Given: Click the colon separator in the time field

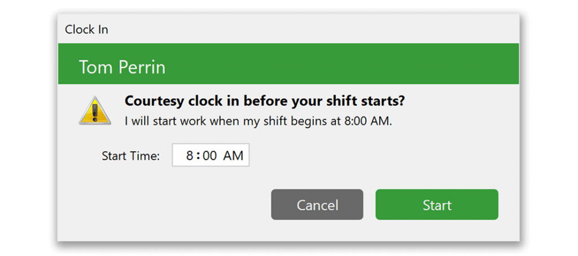Looking at the screenshot, I should coord(198,156).
